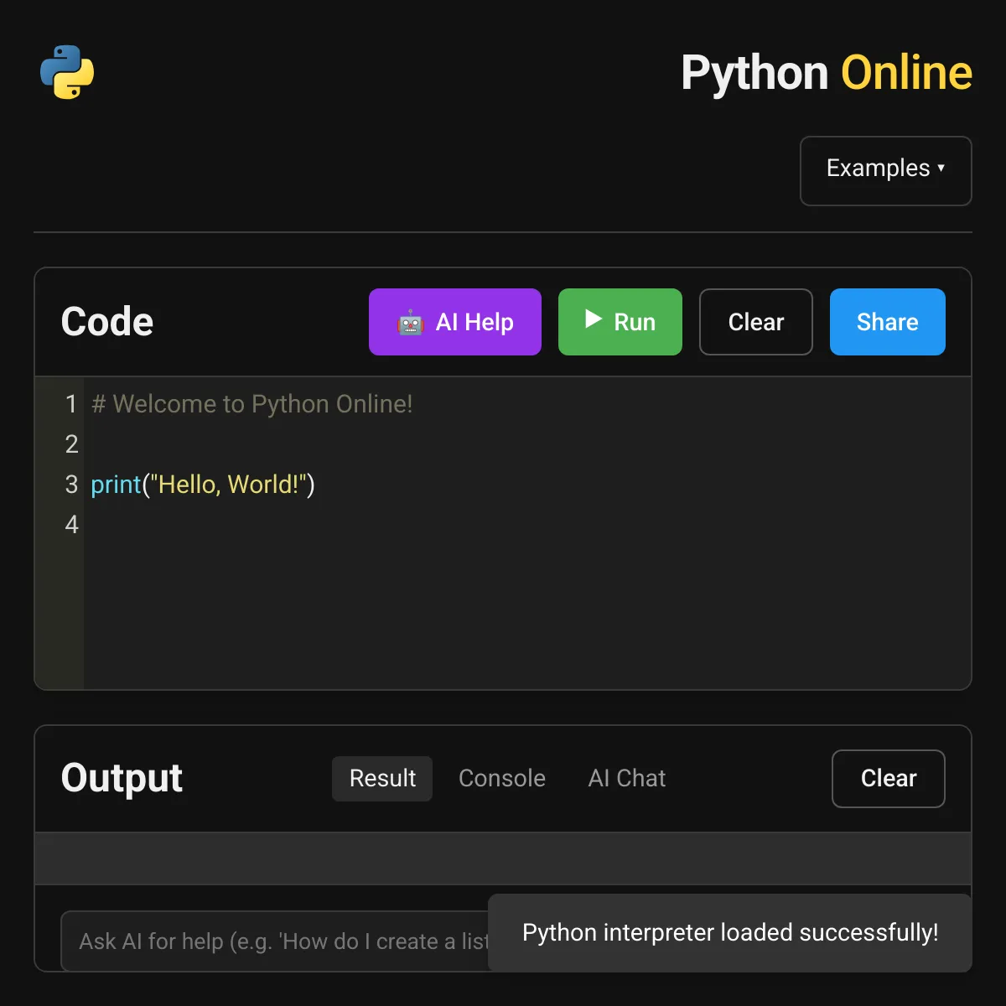The height and width of the screenshot is (1006, 1006).
Task: Run the Hello World code
Action: coord(620,322)
